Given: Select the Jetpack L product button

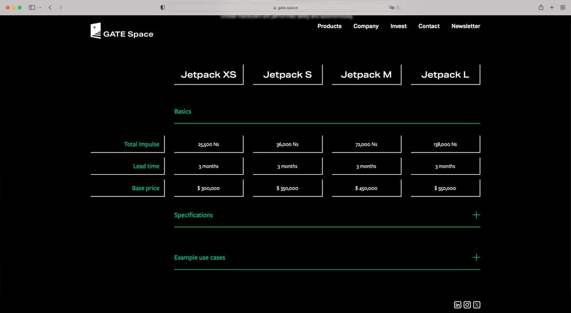Looking at the screenshot, I should tap(445, 74).
